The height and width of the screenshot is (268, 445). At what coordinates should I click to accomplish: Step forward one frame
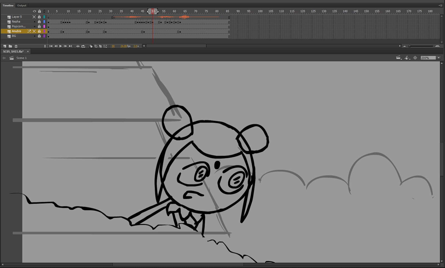[65, 46]
